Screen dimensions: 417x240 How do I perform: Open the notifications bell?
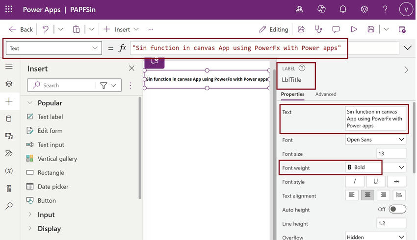click(x=343, y=9)
